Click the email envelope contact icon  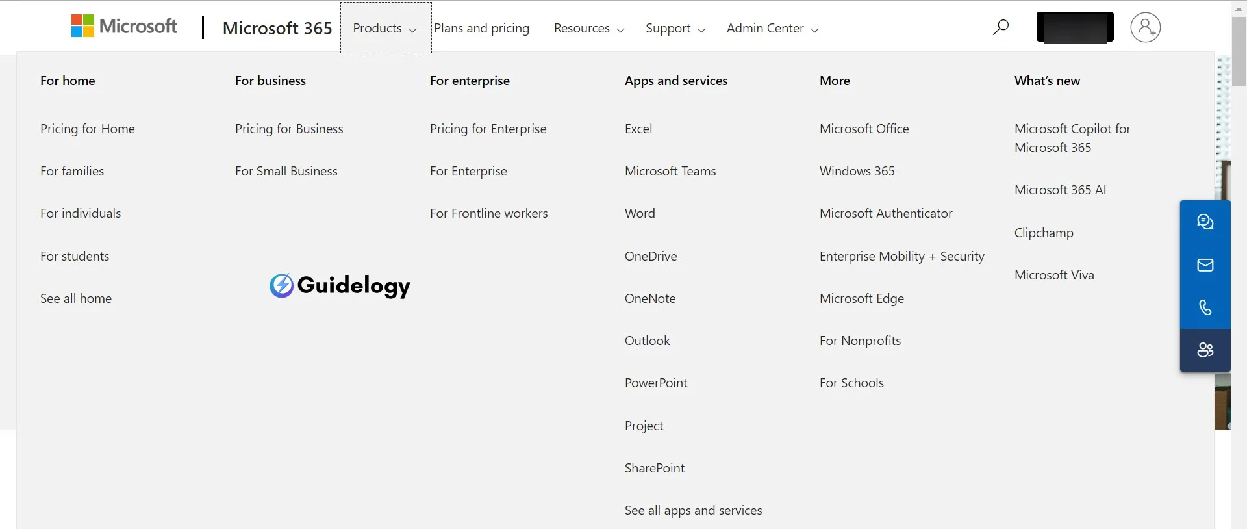pos(1205,265)
